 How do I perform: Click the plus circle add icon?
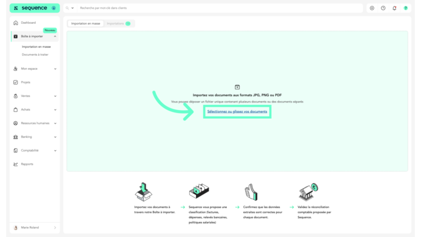(372, 8)
